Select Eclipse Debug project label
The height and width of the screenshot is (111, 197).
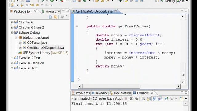[29, 32]
